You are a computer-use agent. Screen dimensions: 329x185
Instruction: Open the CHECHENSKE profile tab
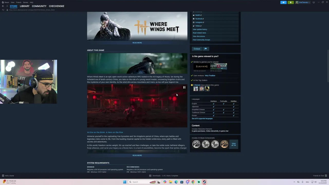pos(57,6)
